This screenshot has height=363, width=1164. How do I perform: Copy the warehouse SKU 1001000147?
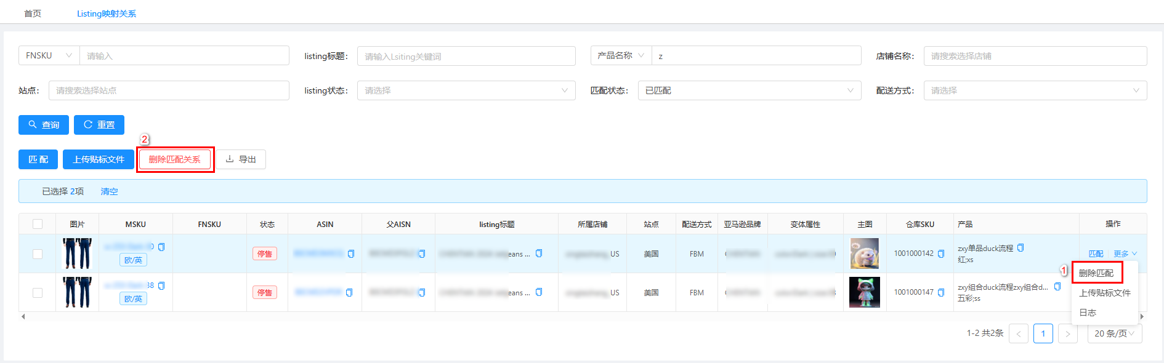940,292
